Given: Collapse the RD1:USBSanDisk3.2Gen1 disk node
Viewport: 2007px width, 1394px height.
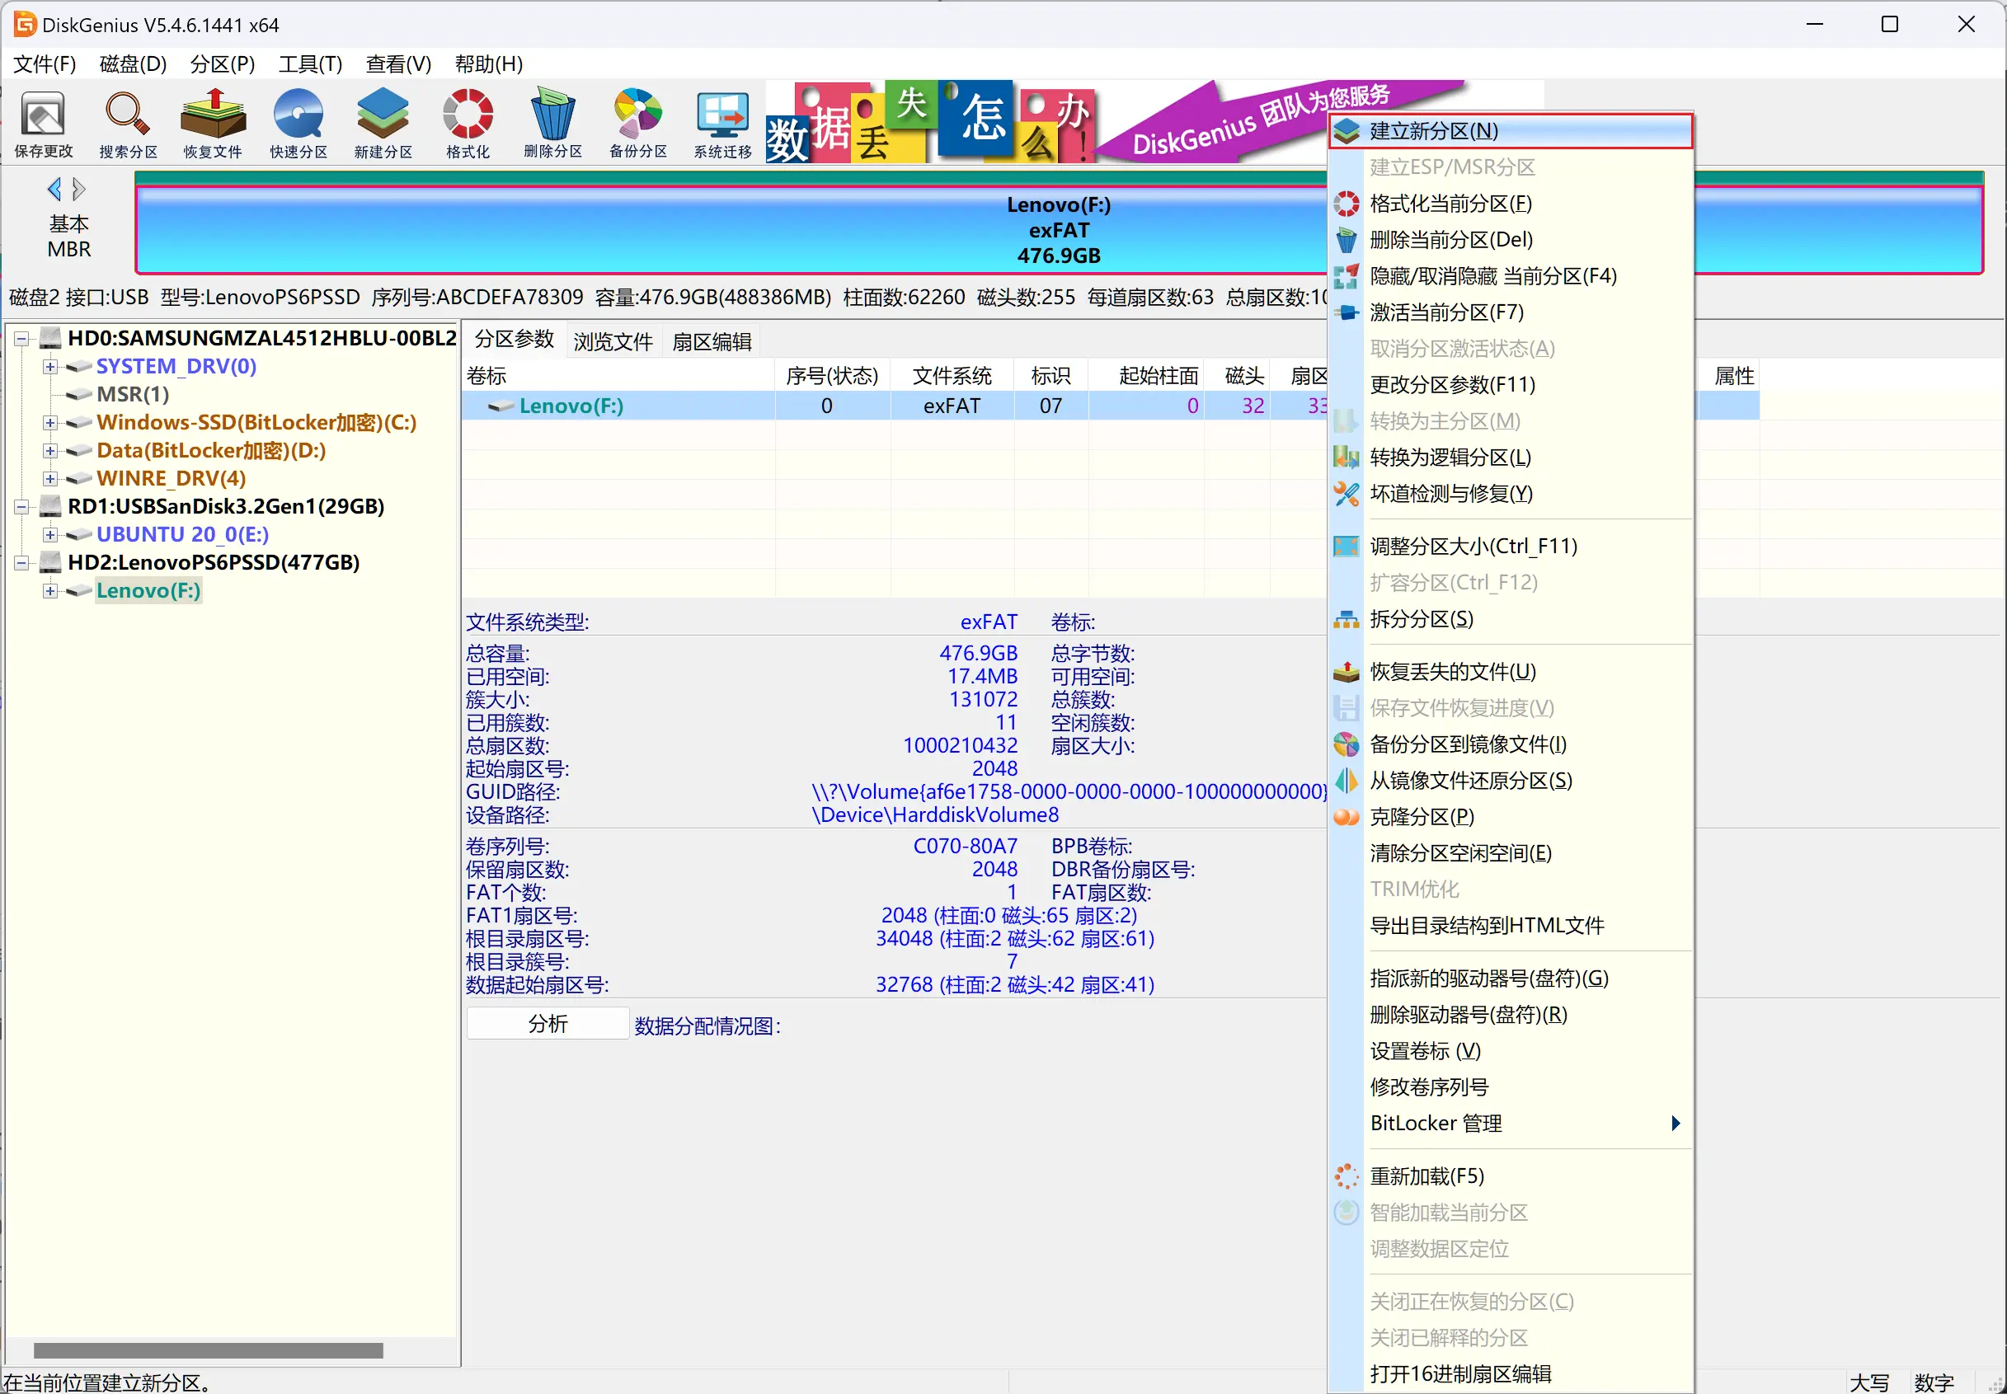Looking at the screenshot, I should pyautogui.click(x=21, y=507).
